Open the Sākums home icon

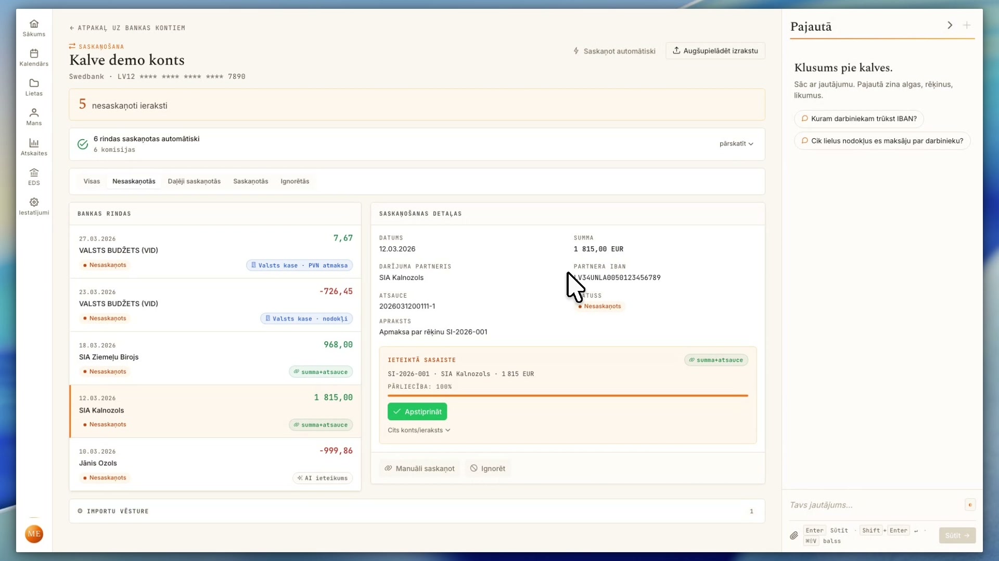click(34, 24)
